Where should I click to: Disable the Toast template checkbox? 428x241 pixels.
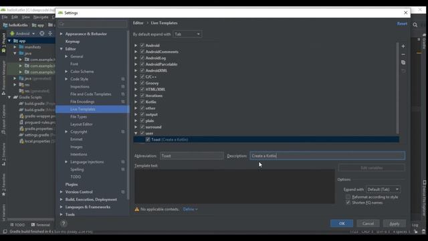148,140
